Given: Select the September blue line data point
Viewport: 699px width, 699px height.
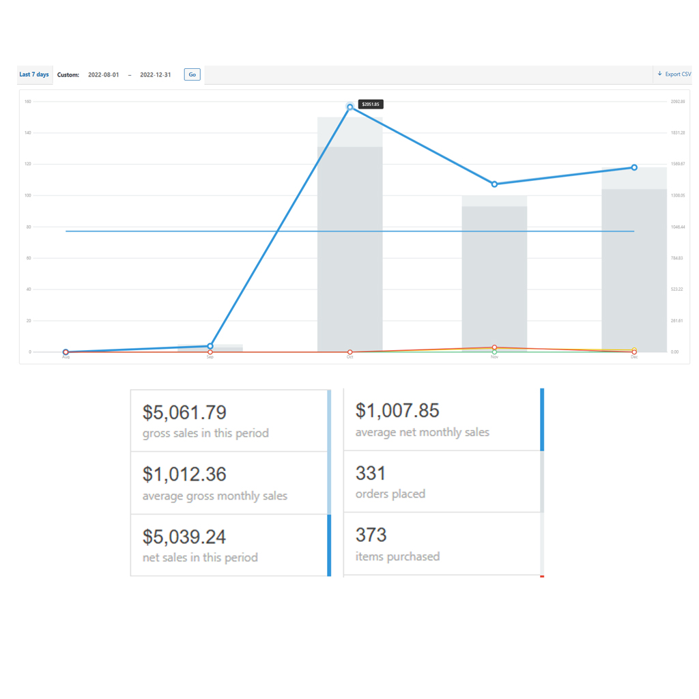Looking at the screenshot, I should [x=210, y=346].
